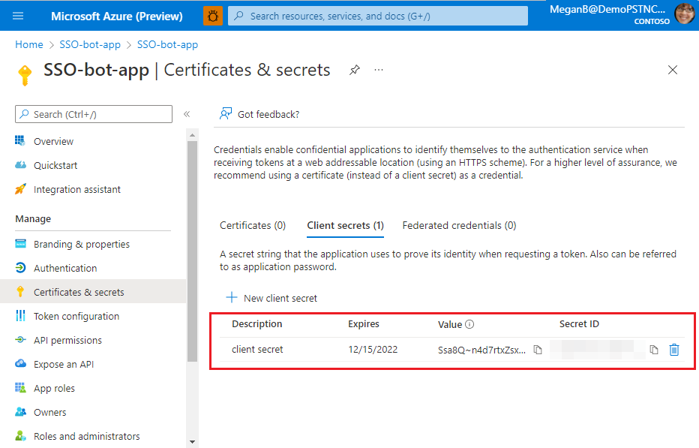The image size is (699, 448).
Task: Open the MeganB account profile picture
Action: tap(685, 14)
